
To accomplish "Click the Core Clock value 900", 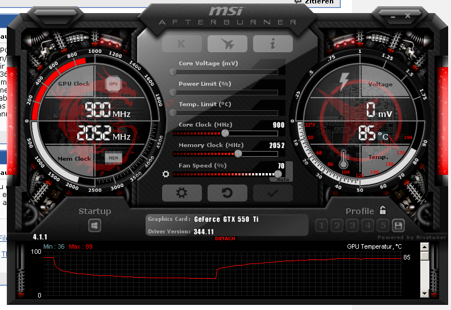I will click(279, 125).
